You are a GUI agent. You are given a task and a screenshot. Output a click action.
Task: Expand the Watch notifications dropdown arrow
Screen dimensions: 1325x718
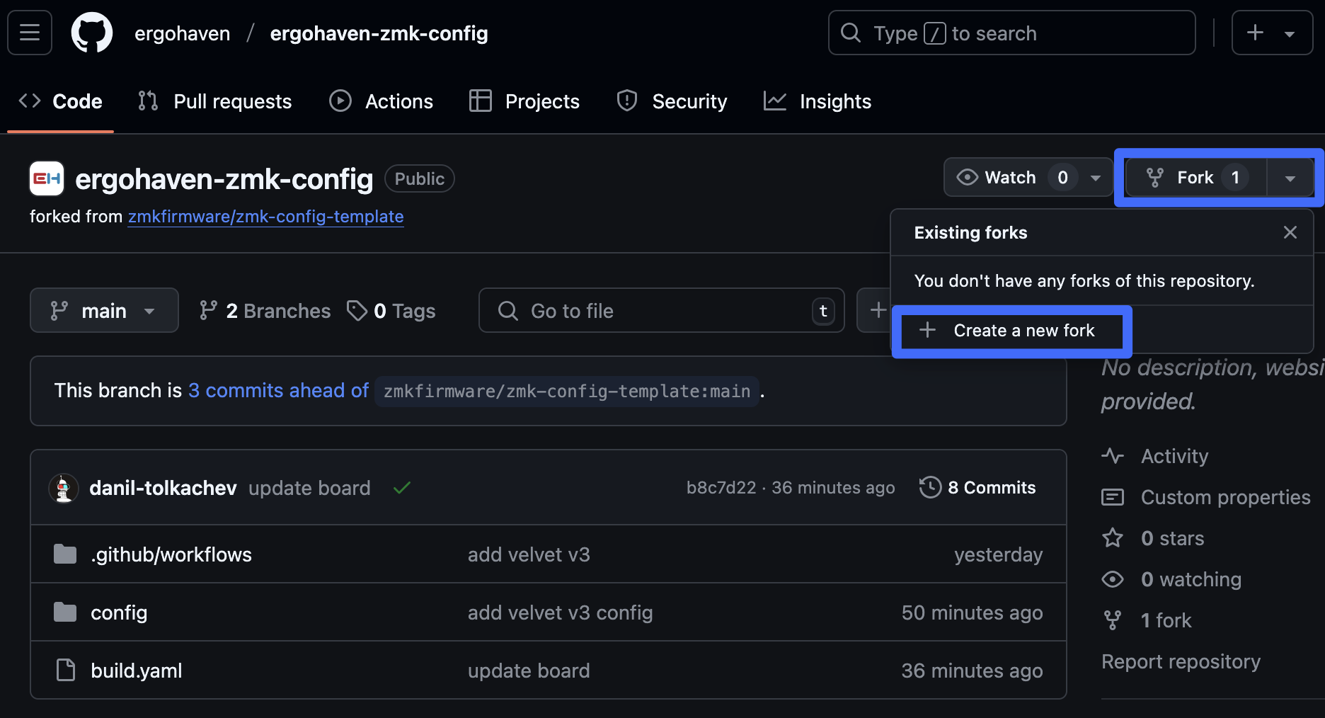point(1096,177)
